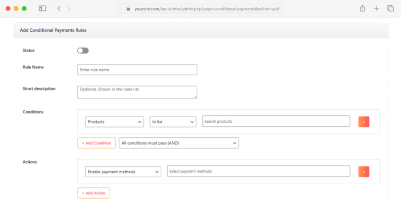
Task: Click the Short description label
Action: click(39, 88)
